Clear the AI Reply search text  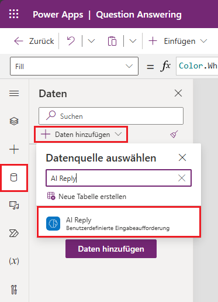tap(182, 178)
